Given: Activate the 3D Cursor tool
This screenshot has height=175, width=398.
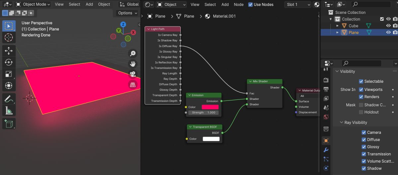Looking at the screenshot, I should coord(9,37).
